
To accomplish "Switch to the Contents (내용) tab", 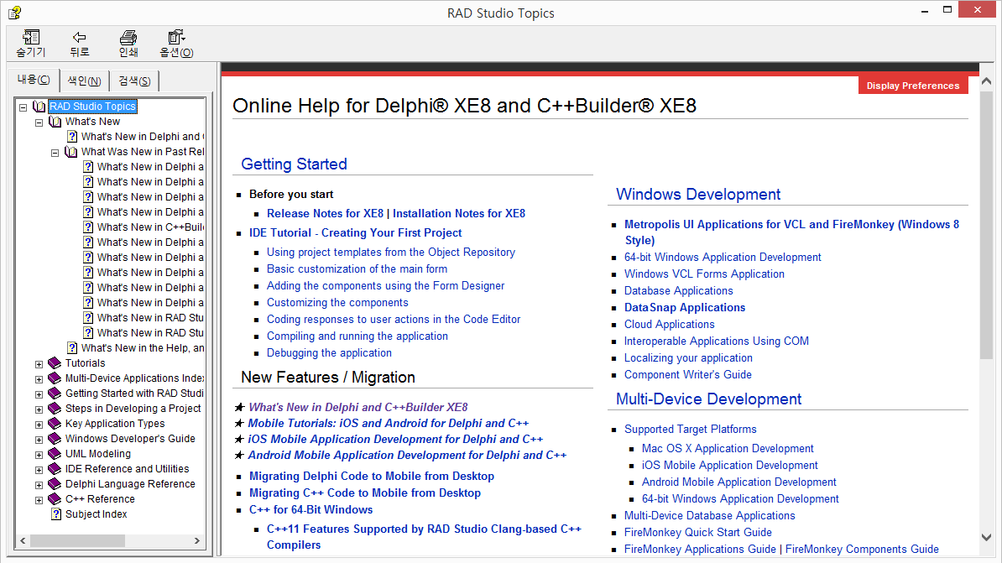I will [34, 79].
